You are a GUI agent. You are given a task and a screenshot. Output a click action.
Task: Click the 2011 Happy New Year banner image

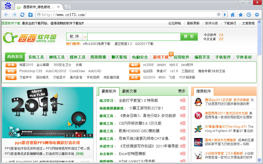[48, 113]
